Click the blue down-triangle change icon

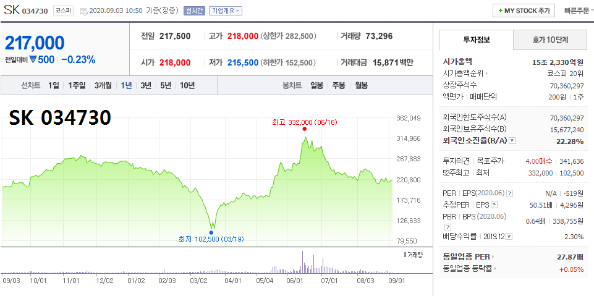coord(33,60)
